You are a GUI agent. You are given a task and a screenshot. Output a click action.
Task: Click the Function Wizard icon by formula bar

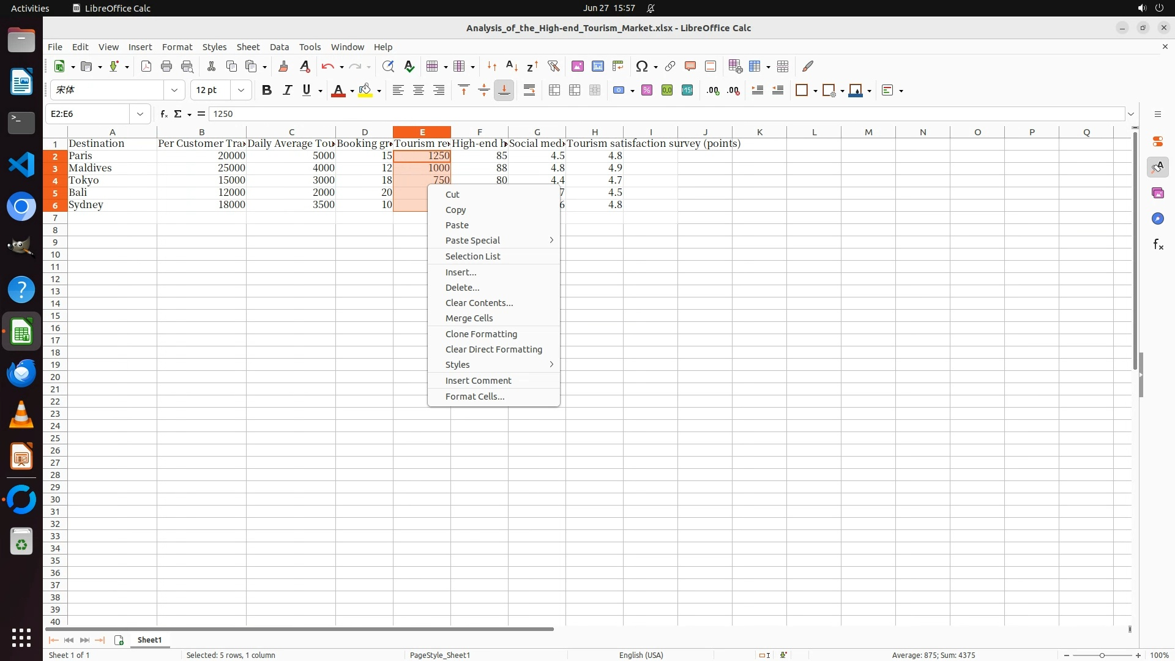[x=163, y=114]
